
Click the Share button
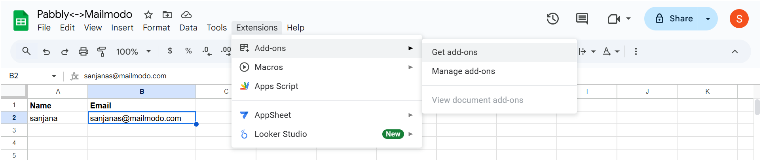point(672,19)
